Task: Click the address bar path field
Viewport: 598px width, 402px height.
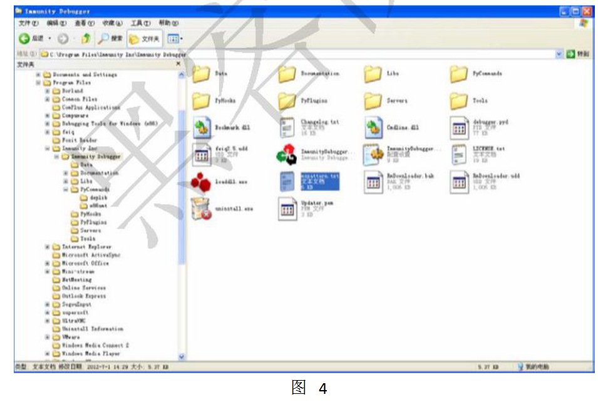Action: 297,54
